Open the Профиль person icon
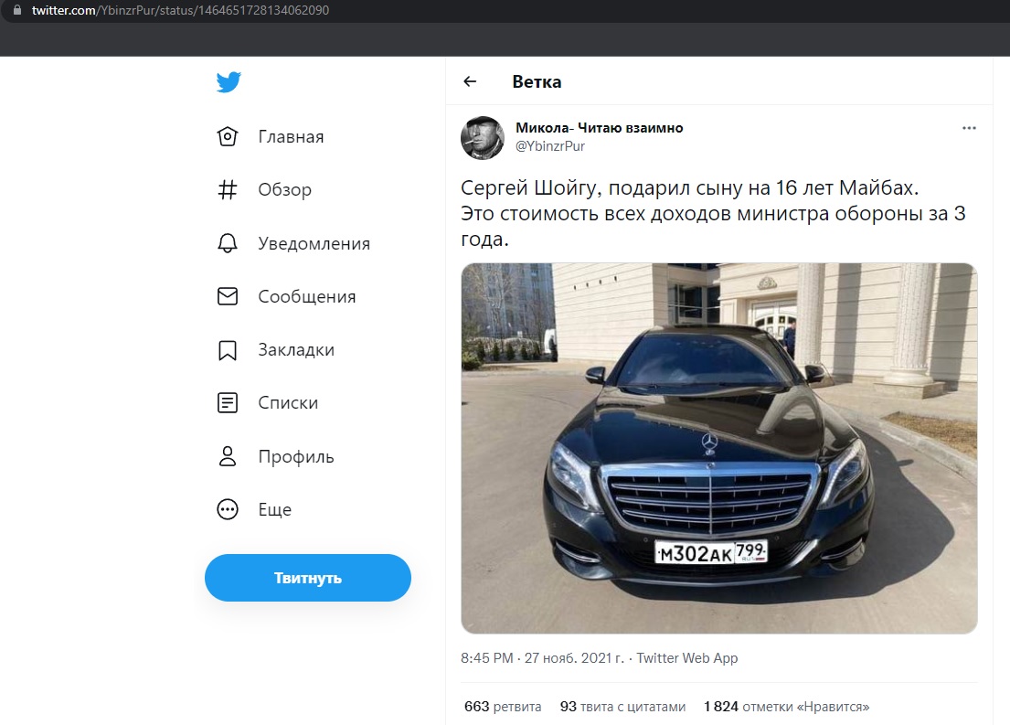 [x=227, y=457]
